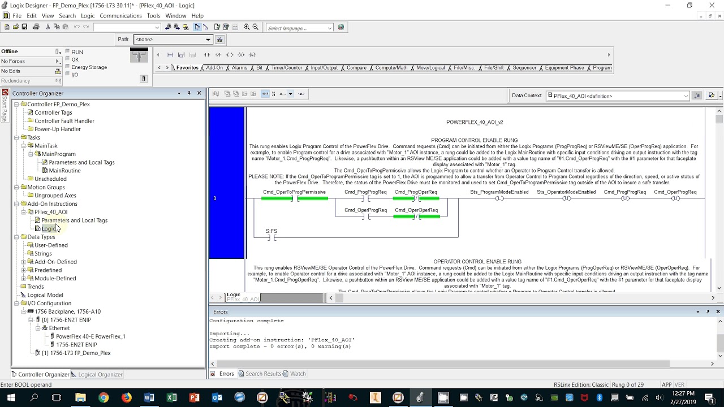Select Controller Tags in the organizer tree
This screenshot has width=724, height=407.
pos(53,112)
